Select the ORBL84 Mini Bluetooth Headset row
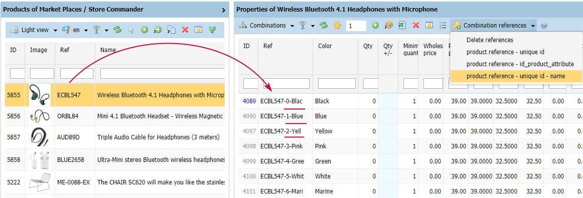Viewport: 583px width, 198px height. (115, 116)
